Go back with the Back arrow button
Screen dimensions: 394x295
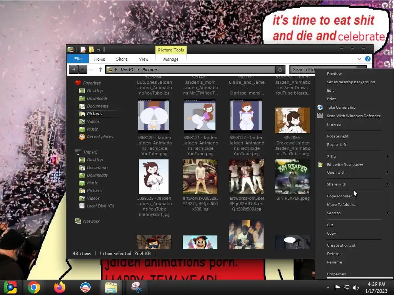tap(73, 70)
